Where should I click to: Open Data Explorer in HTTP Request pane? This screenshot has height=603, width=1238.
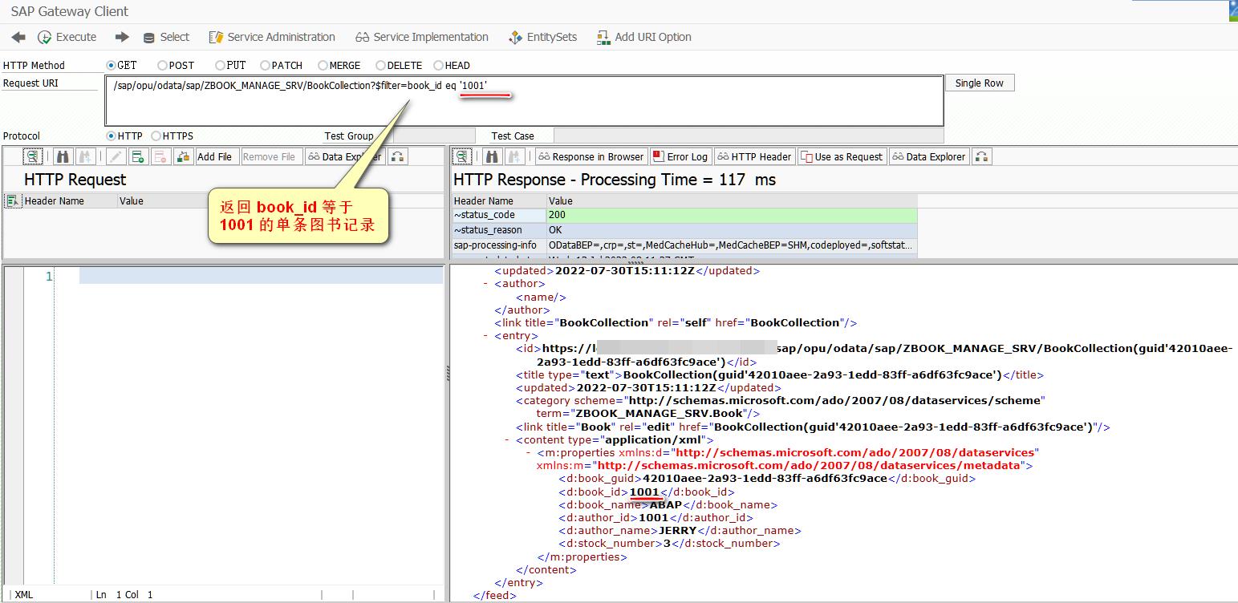coord(345,157)
